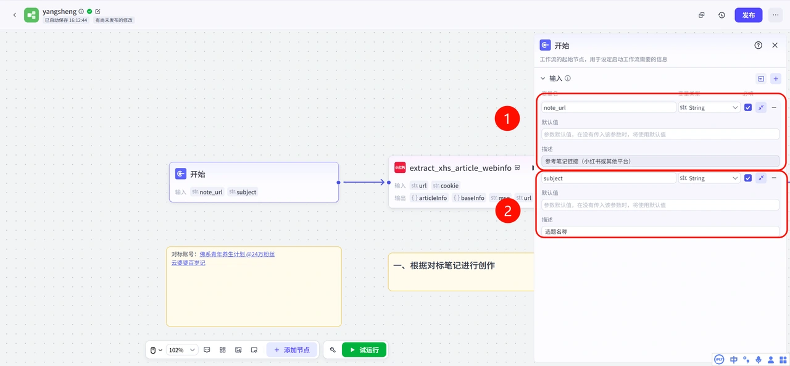Open the more options menu in header

(x=775, y=15)
